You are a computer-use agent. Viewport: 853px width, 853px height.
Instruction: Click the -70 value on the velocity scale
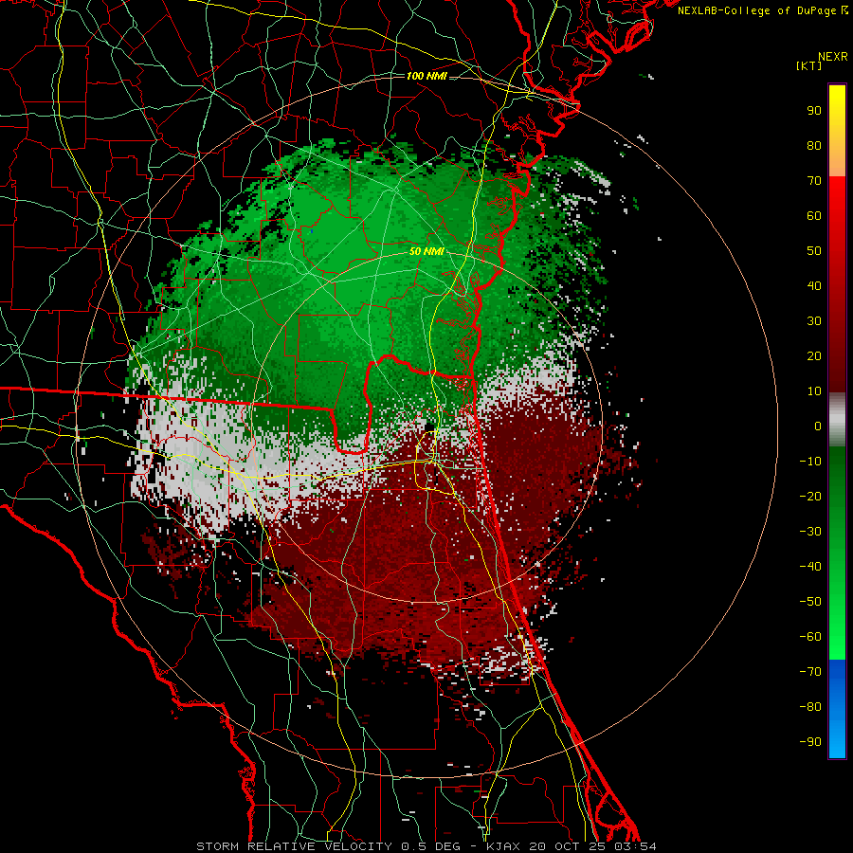(x=810, y=672)
